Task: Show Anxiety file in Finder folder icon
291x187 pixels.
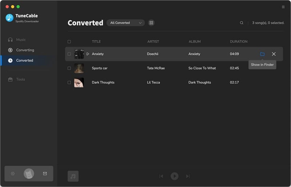Action: click(262, 54)
